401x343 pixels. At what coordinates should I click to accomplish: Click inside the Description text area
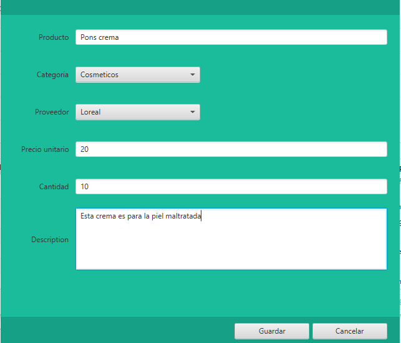coord(231,239)
